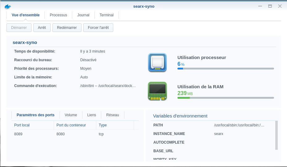Image resolution: width=287 pixels, height=167 pixels.
Task: Show the Volume settings tab
Action: tap(71, 115)
